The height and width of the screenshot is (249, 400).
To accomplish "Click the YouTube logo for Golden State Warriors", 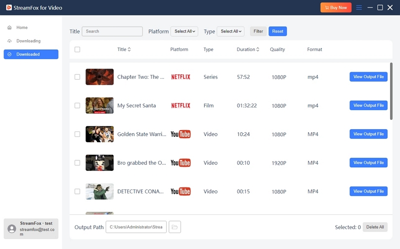I will point(180,134).
